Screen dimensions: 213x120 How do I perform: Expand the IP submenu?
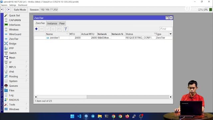[x=27, y=62]
